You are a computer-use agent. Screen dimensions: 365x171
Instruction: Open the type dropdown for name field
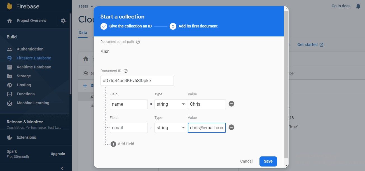(171, 104)
